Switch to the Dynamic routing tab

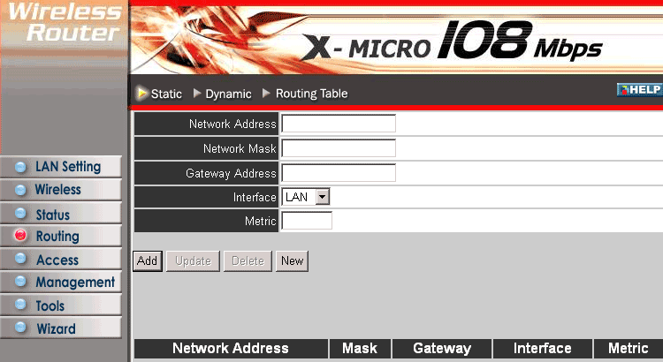coord(228,94)
